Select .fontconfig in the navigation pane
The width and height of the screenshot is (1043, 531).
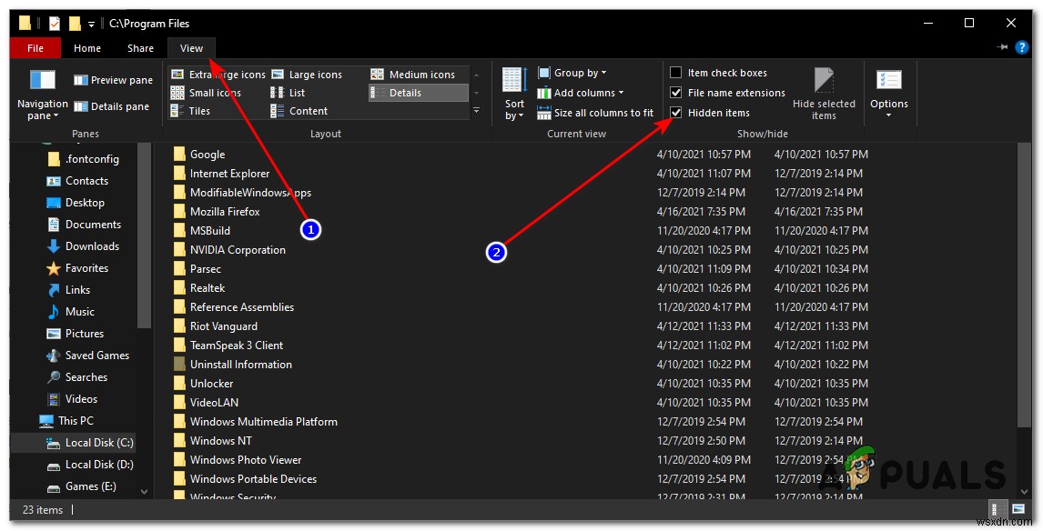coord(83,159)
